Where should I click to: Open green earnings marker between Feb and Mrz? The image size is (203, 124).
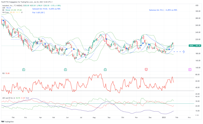23,69
